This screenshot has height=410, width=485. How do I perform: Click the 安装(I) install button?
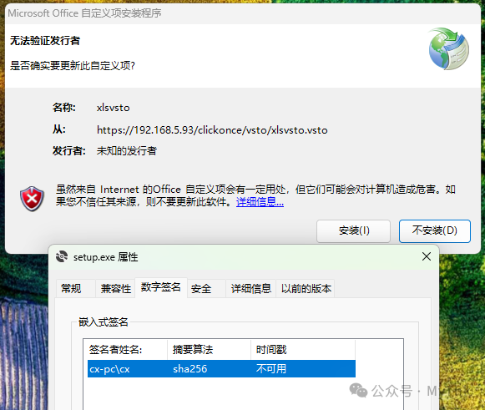coord(353,230)
